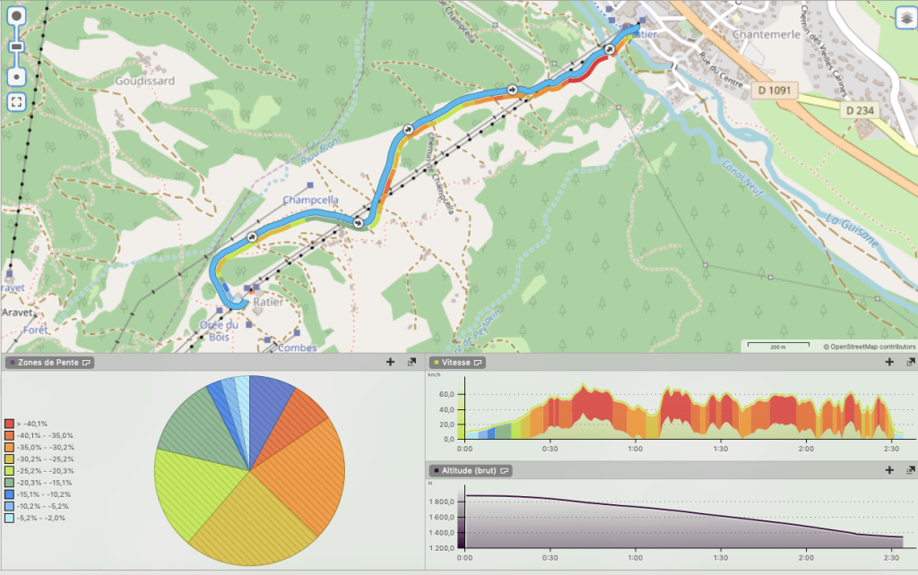
Task: Open the Zones de Pente panel dropdown
Action: click(86, 363)
